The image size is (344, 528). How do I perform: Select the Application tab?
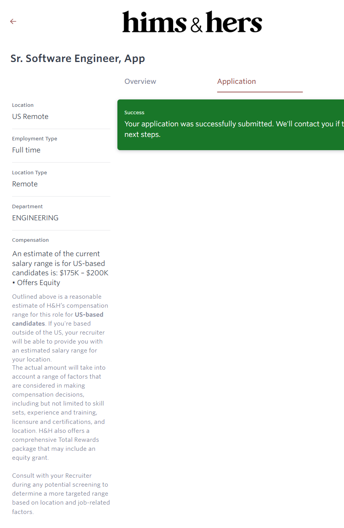tap(236, 82)
